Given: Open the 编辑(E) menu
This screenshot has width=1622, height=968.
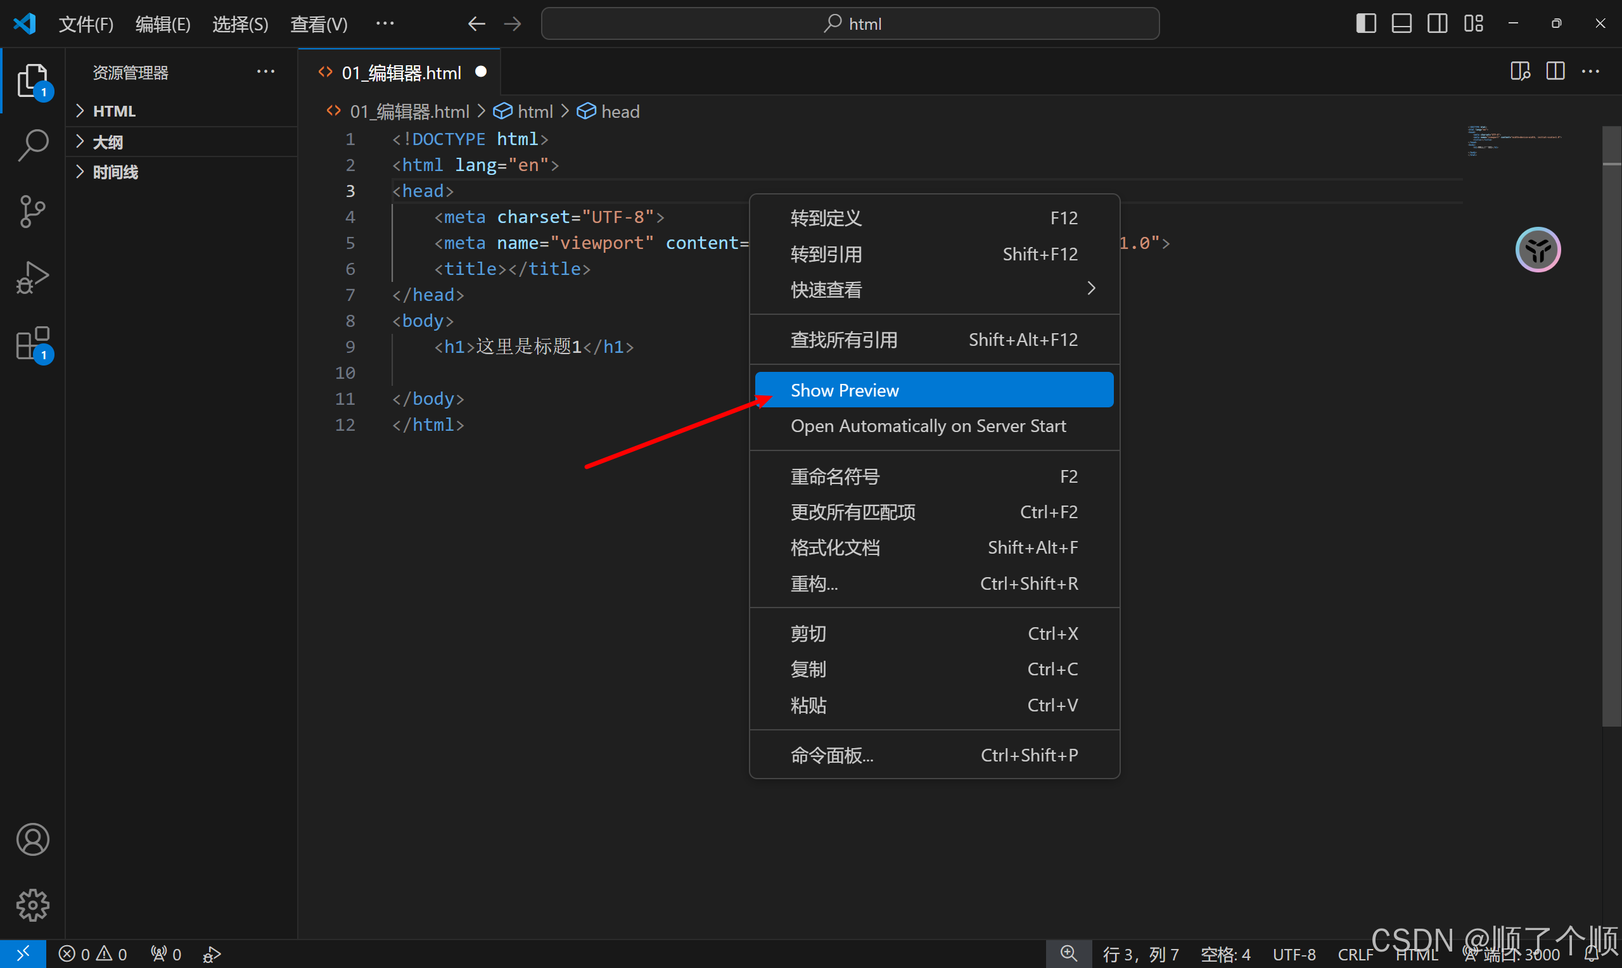Looking at the screenshot, I should click(x=162, y=24).
